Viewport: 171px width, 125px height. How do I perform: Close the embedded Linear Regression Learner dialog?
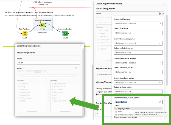click(80, 46)
